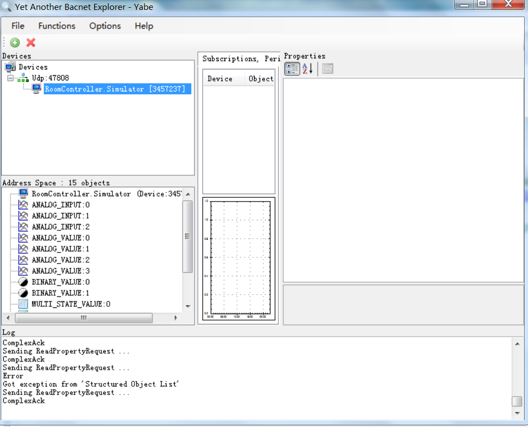Click the horizontal scrollbar under Address Space
Image resolution: width=528 pixels, height=427 pixels.
click(x=83, y=318)
